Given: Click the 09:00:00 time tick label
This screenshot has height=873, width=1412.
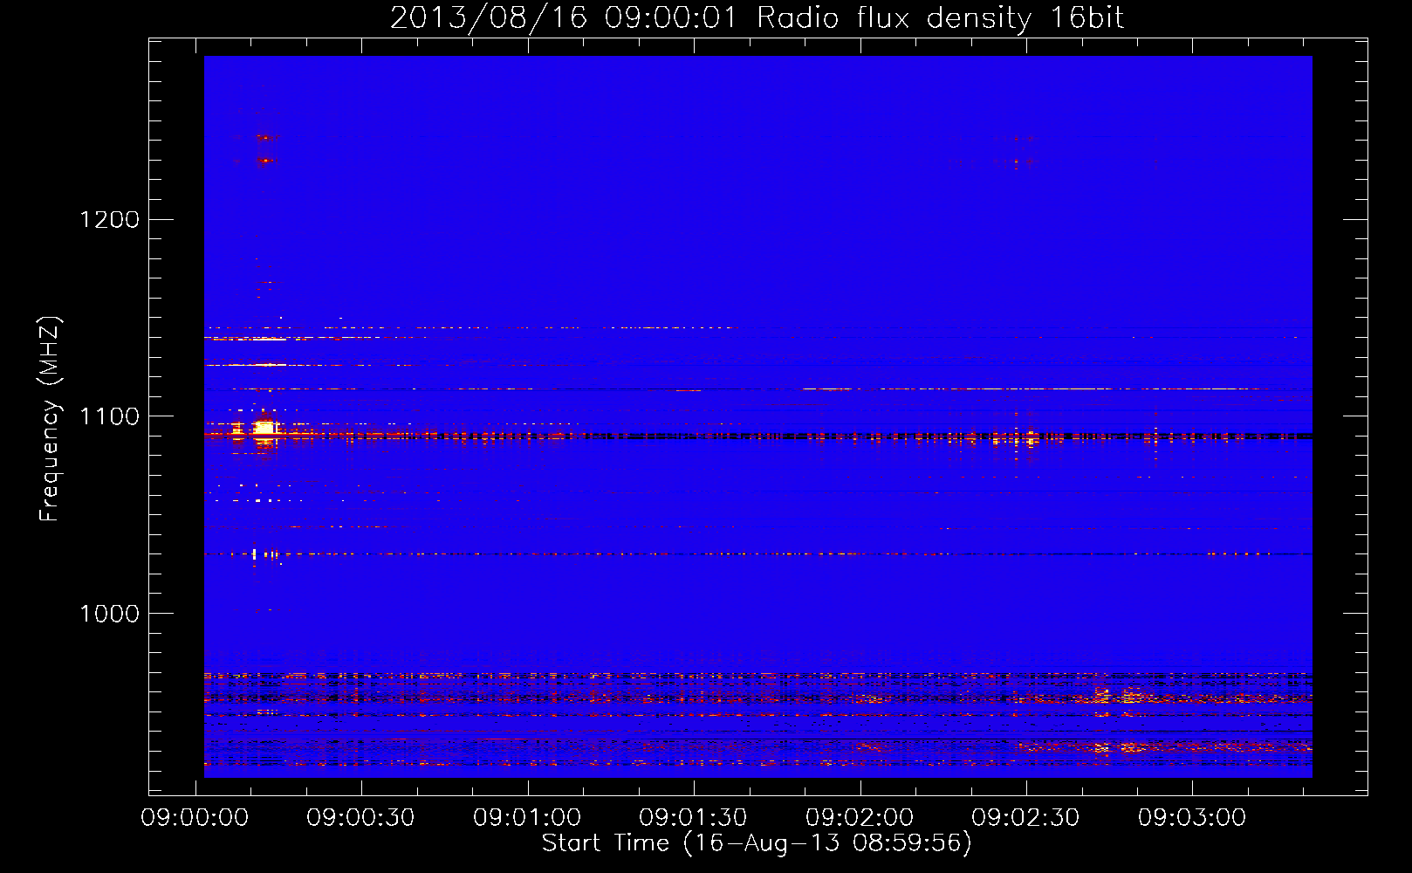Looking at the screenshot, I should [195, 818].
